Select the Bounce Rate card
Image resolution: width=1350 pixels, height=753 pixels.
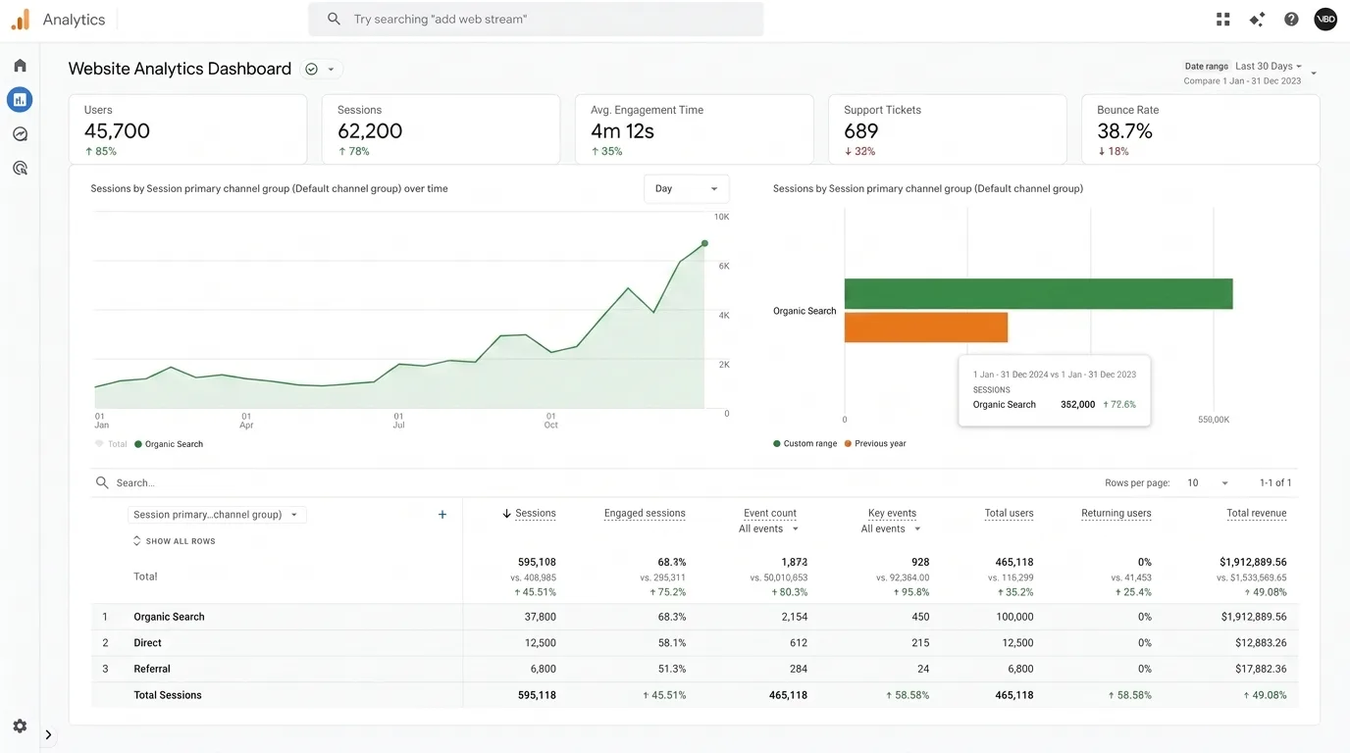coord(1200,129)
